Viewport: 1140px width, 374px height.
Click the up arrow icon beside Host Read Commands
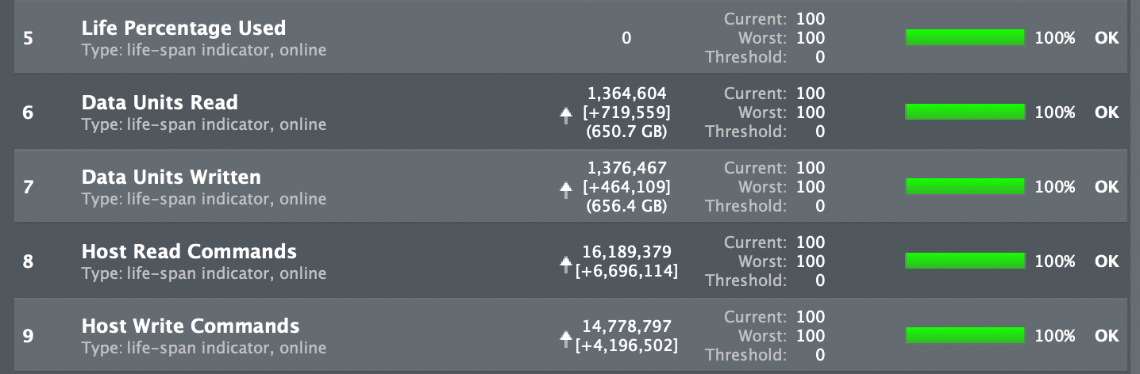[x=565, y=265]
